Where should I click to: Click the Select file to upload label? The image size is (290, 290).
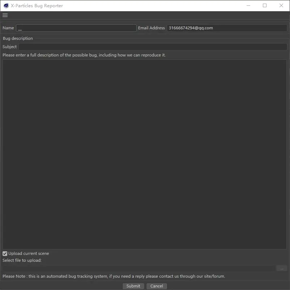coord(22,260)
